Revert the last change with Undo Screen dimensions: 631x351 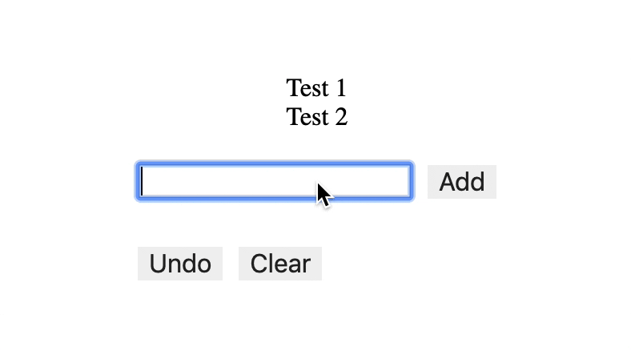click(x=180, y=264)
